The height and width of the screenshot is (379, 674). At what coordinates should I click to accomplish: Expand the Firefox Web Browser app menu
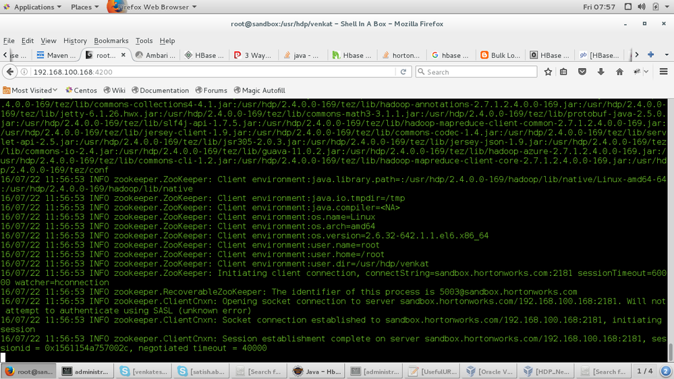click(x=153, y=7)
